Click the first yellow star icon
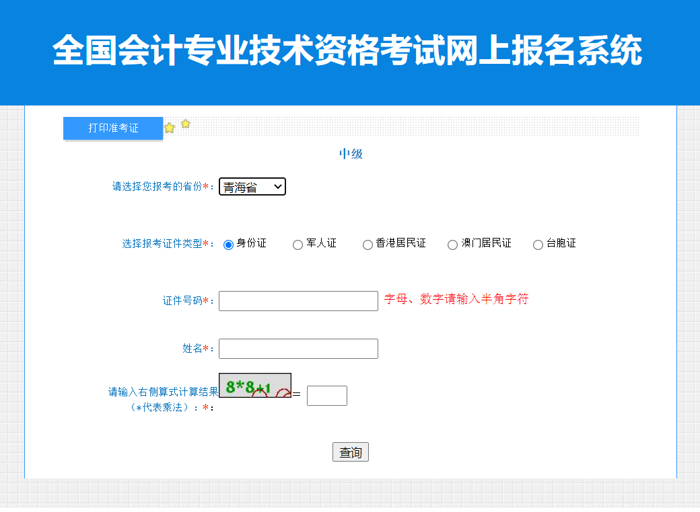The width and height of the screenshot is (700, 512). tap(170, 126)
